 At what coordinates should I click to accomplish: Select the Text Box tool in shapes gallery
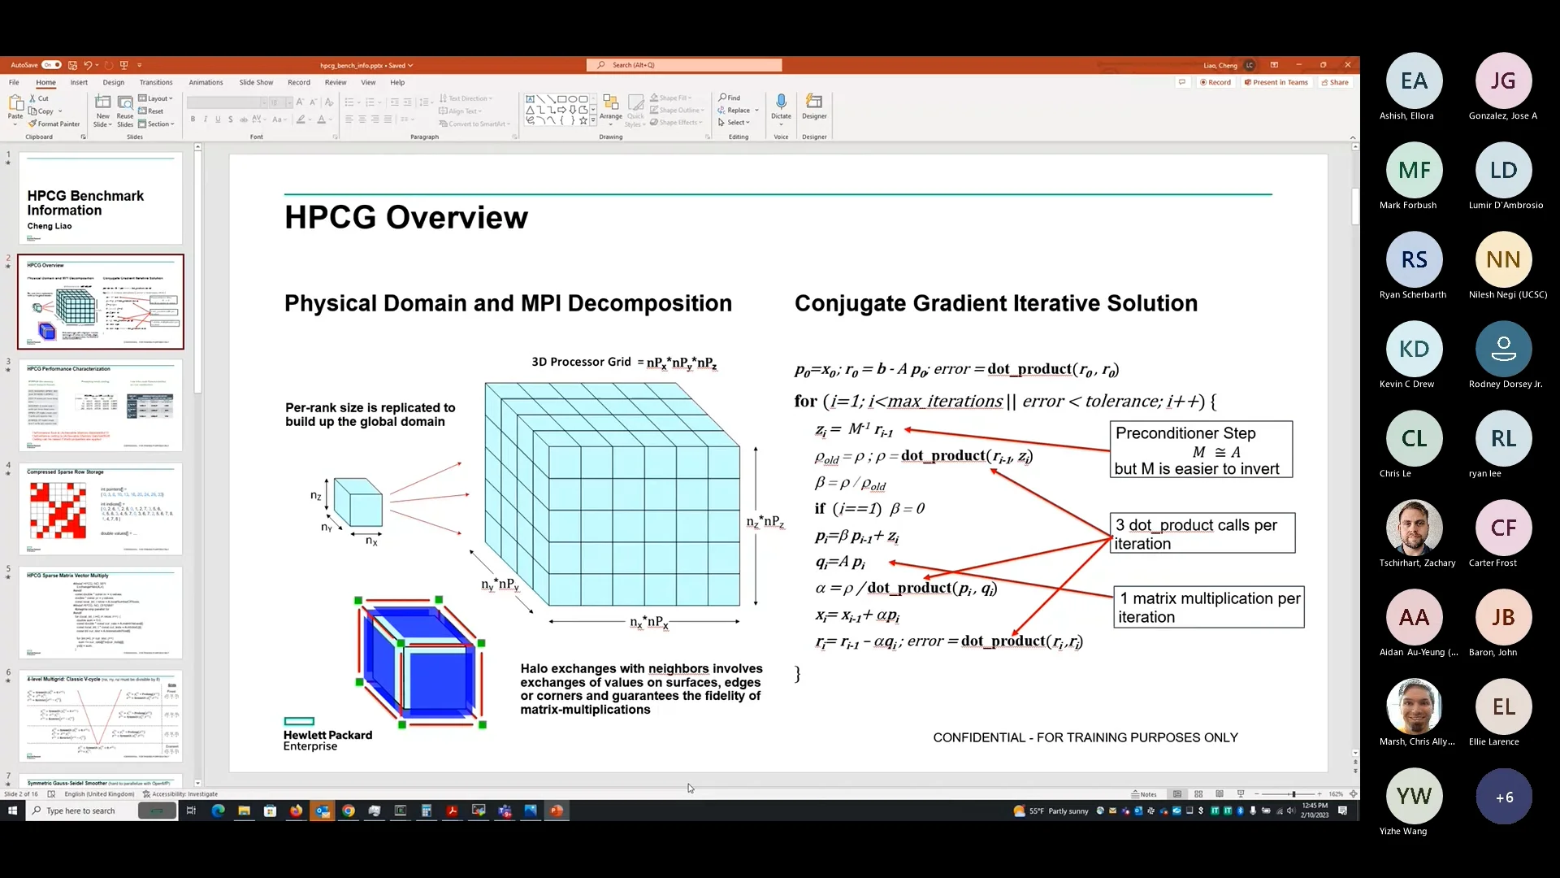[x=530, y=98]
